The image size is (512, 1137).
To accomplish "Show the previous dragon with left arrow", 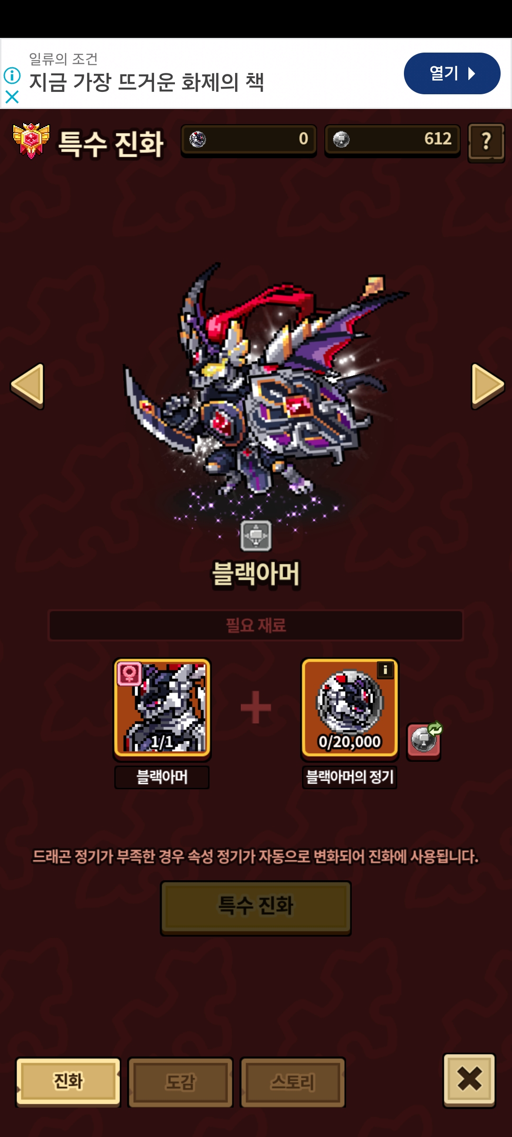I will [27, 386].
